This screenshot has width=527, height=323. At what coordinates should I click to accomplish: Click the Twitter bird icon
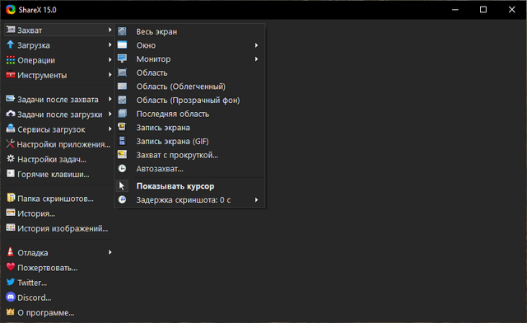coord(11,282)
